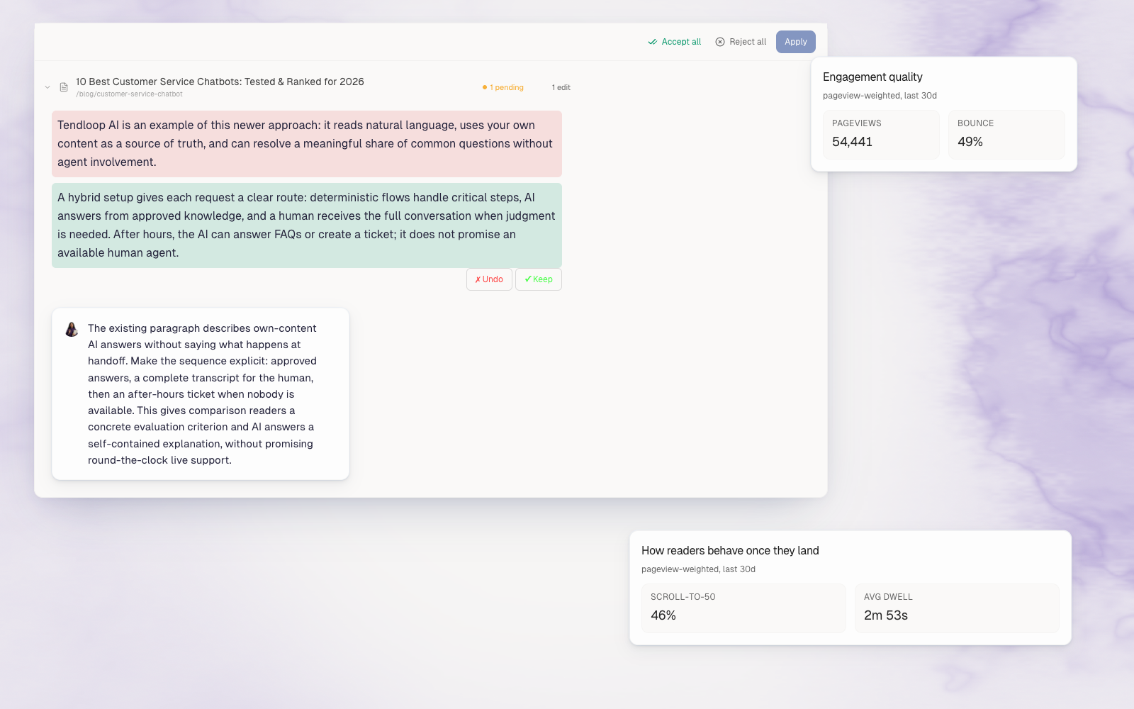Click the document icon beside the article title
This screenshot has height=709, width=1134.
pyautogui.click(x=64, y=87)
